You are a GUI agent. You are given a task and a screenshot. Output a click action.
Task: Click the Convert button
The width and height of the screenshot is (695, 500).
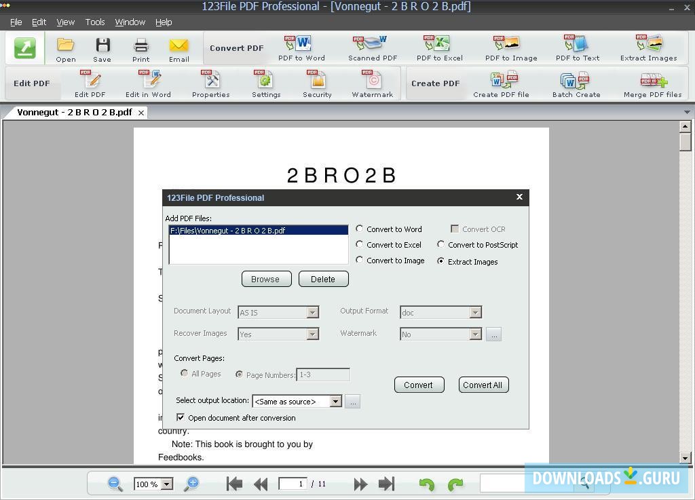(x=419, y=385)
